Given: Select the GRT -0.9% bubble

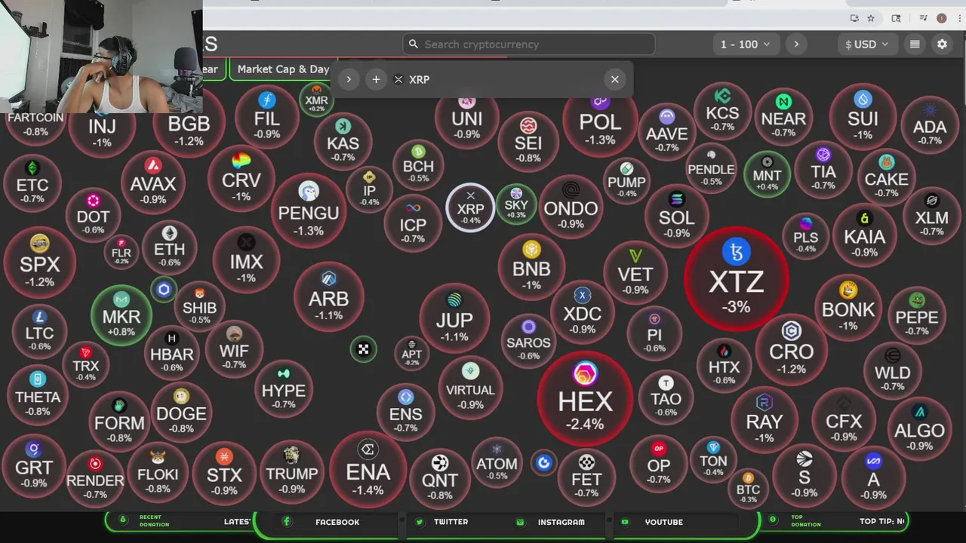Looking at the screenshot, I should click(x=34, y=465).
